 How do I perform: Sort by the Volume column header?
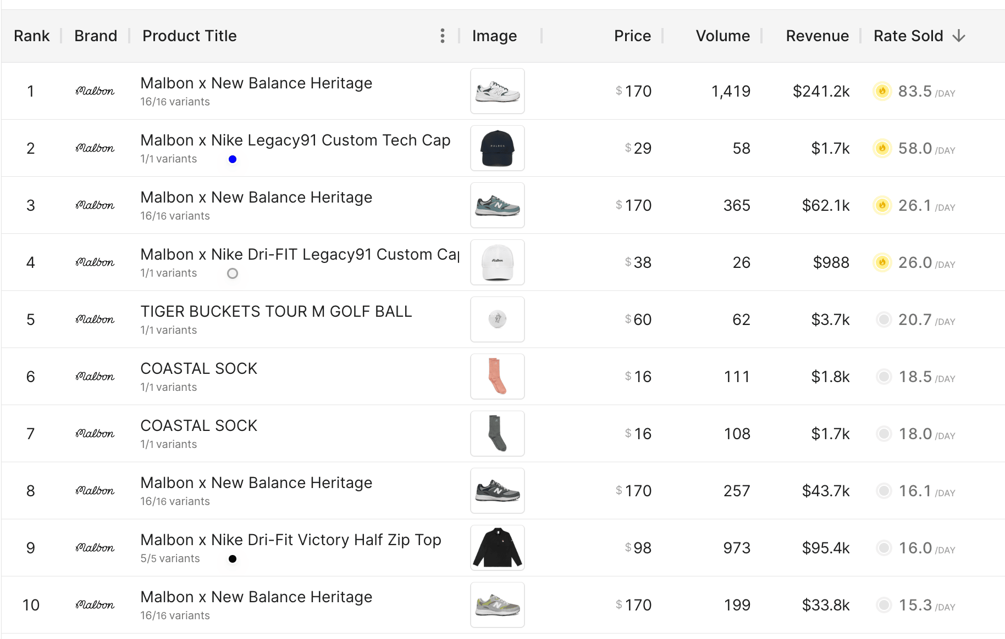pos(722,36)
